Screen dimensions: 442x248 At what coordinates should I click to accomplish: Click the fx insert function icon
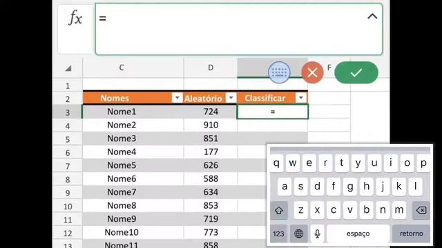coord(75,18)
